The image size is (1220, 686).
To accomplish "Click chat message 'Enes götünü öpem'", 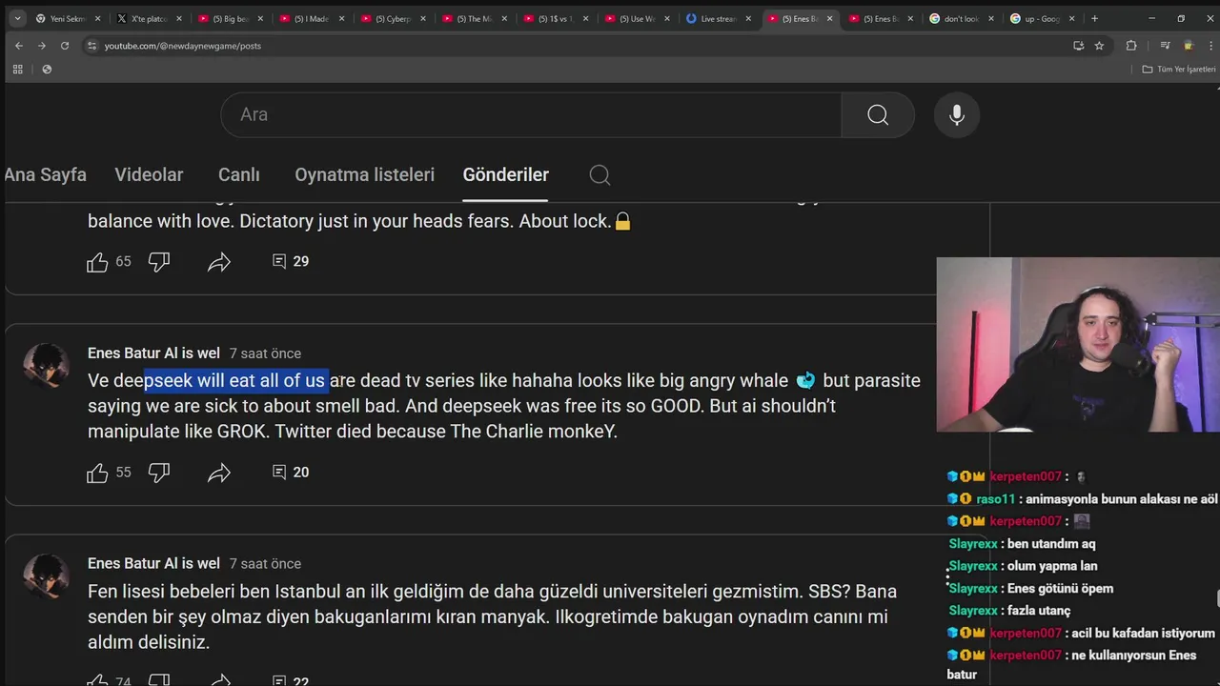I will (x=1060, y=589).
